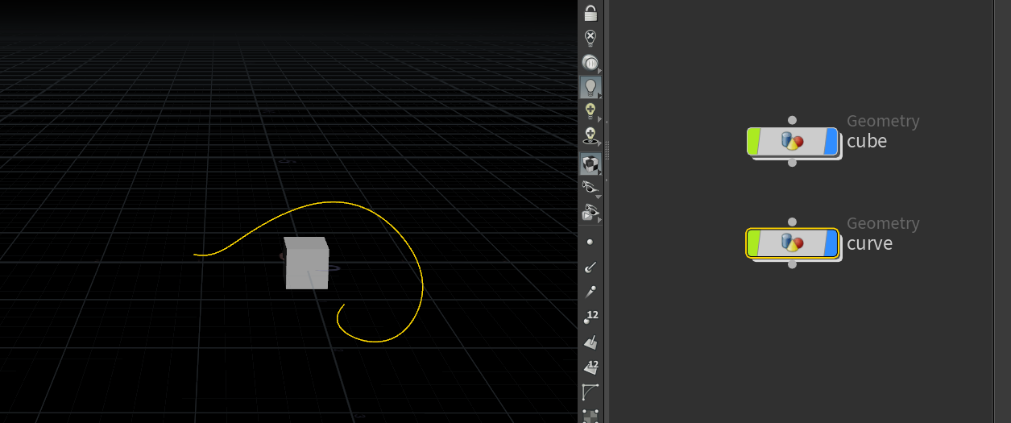Select the No Lighting bulb with X
1011x423 pixels.
590,38
